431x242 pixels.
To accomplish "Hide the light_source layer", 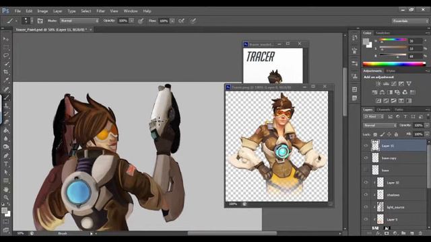I will point(366,207).
